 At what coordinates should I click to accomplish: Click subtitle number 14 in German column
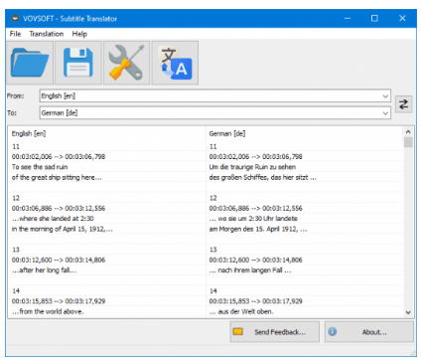213,291
